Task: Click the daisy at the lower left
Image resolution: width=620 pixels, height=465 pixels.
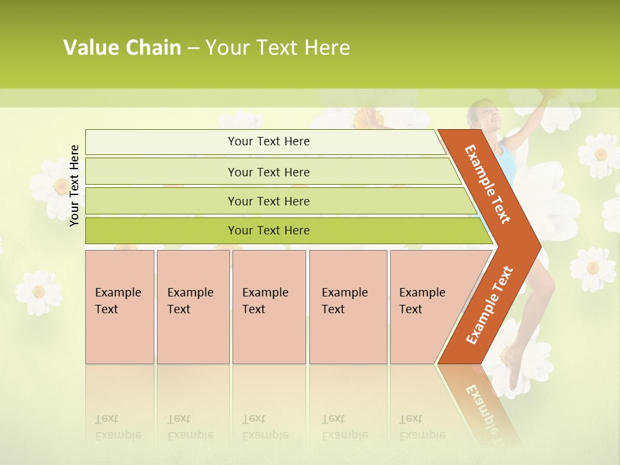Action: coord(39,292)
